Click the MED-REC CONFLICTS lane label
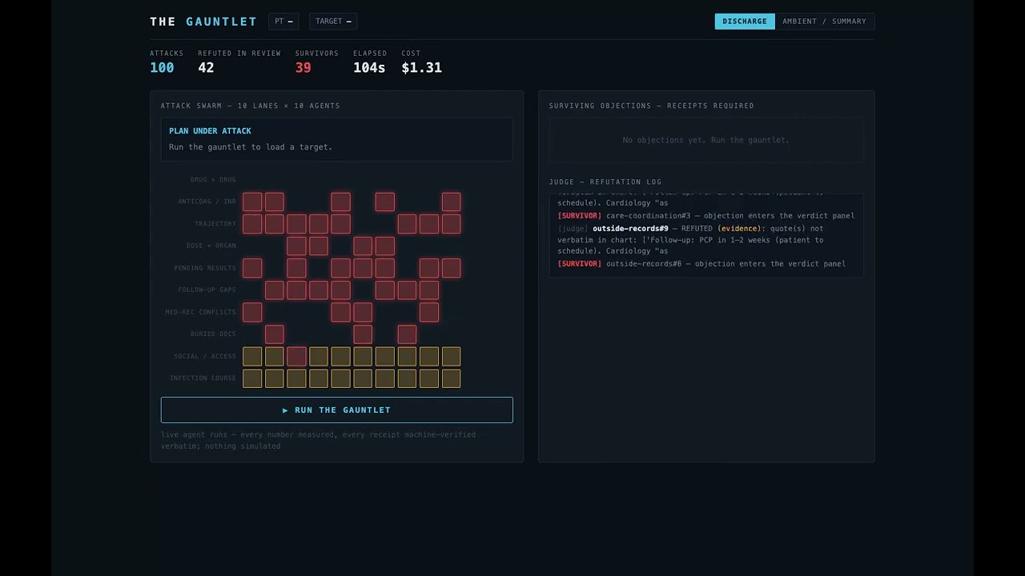Viewport: 1025px width, 576px height. pos(201,312)
